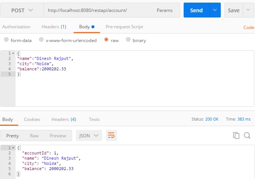Open the JSON format dropdown
255x179 pixels.
click(x=89, y=135)
